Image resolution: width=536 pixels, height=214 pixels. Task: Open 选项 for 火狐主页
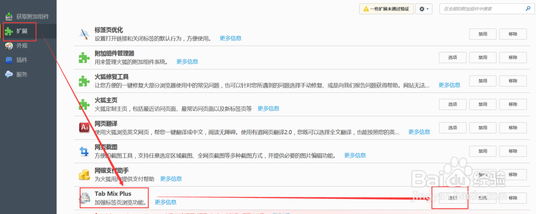click(452, 104)
